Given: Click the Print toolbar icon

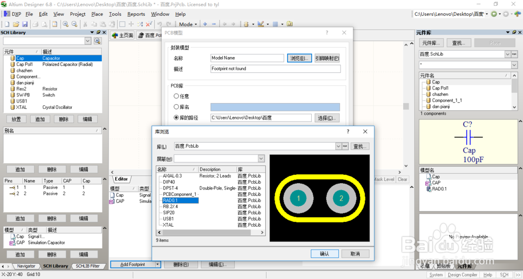Looking at the screenshot, I should click(x=36, y=24).
